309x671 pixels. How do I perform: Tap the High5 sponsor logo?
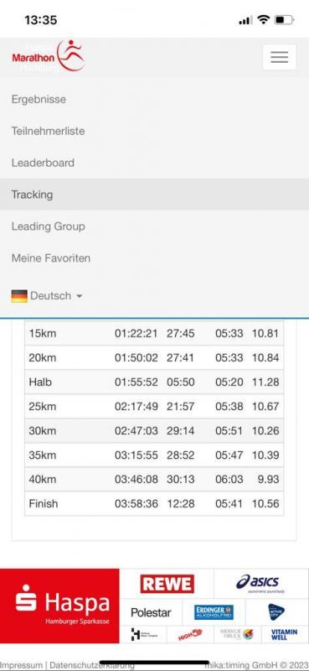(190, 634)
